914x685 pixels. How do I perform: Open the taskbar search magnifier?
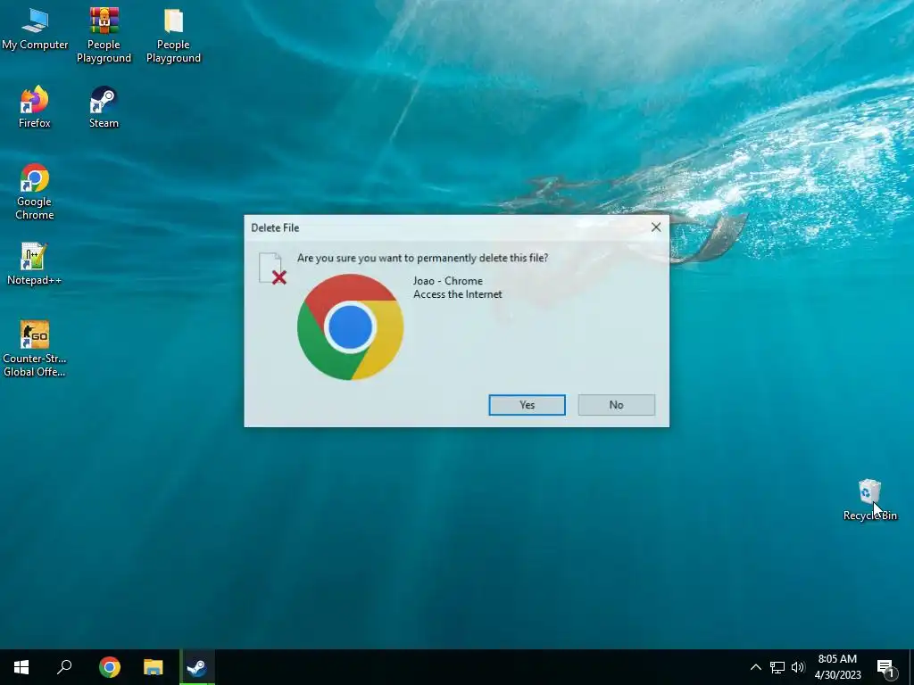[64, 667]
